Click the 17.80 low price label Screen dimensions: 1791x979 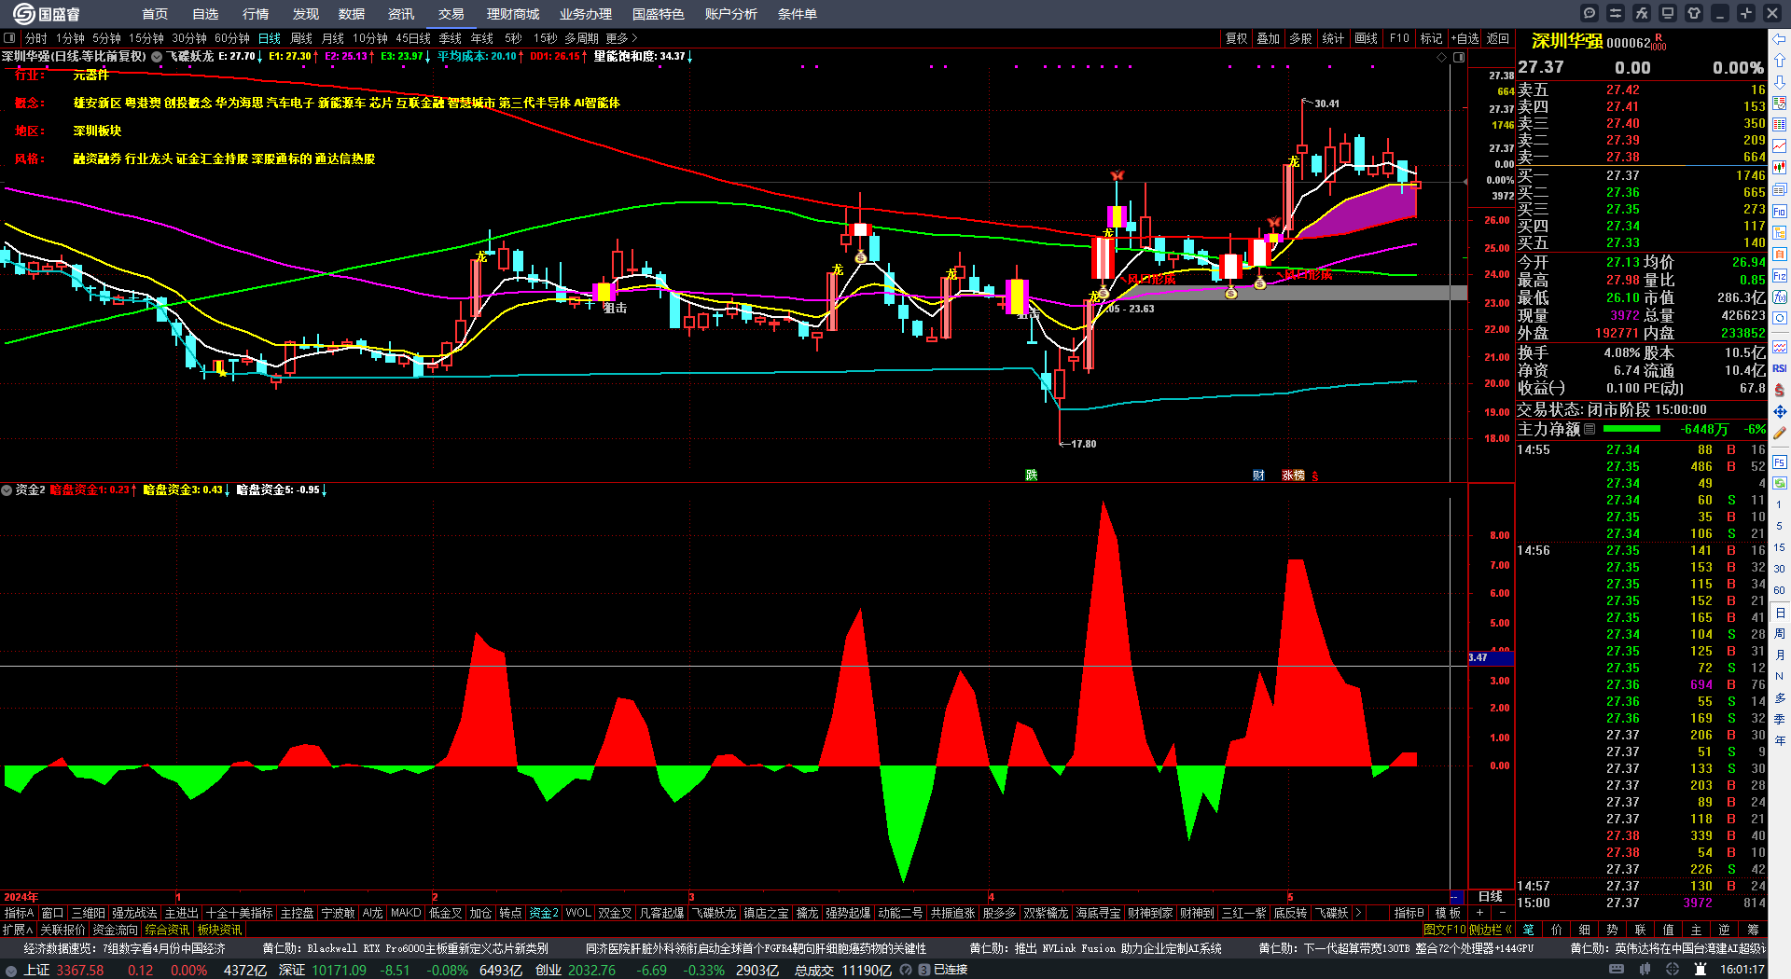[1084, 444]
